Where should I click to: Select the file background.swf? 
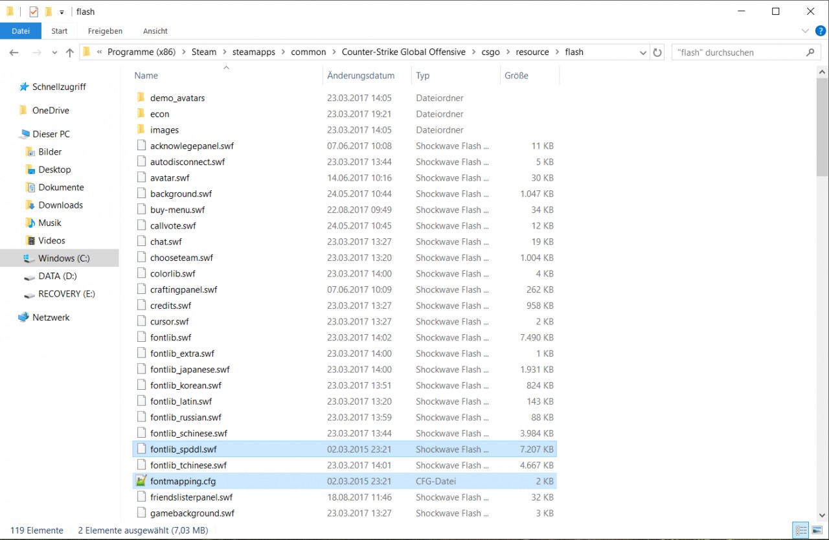click(x=181, y=194)
